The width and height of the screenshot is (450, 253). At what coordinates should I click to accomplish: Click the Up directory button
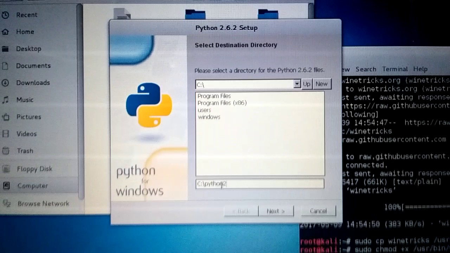[x=307, y=84]
